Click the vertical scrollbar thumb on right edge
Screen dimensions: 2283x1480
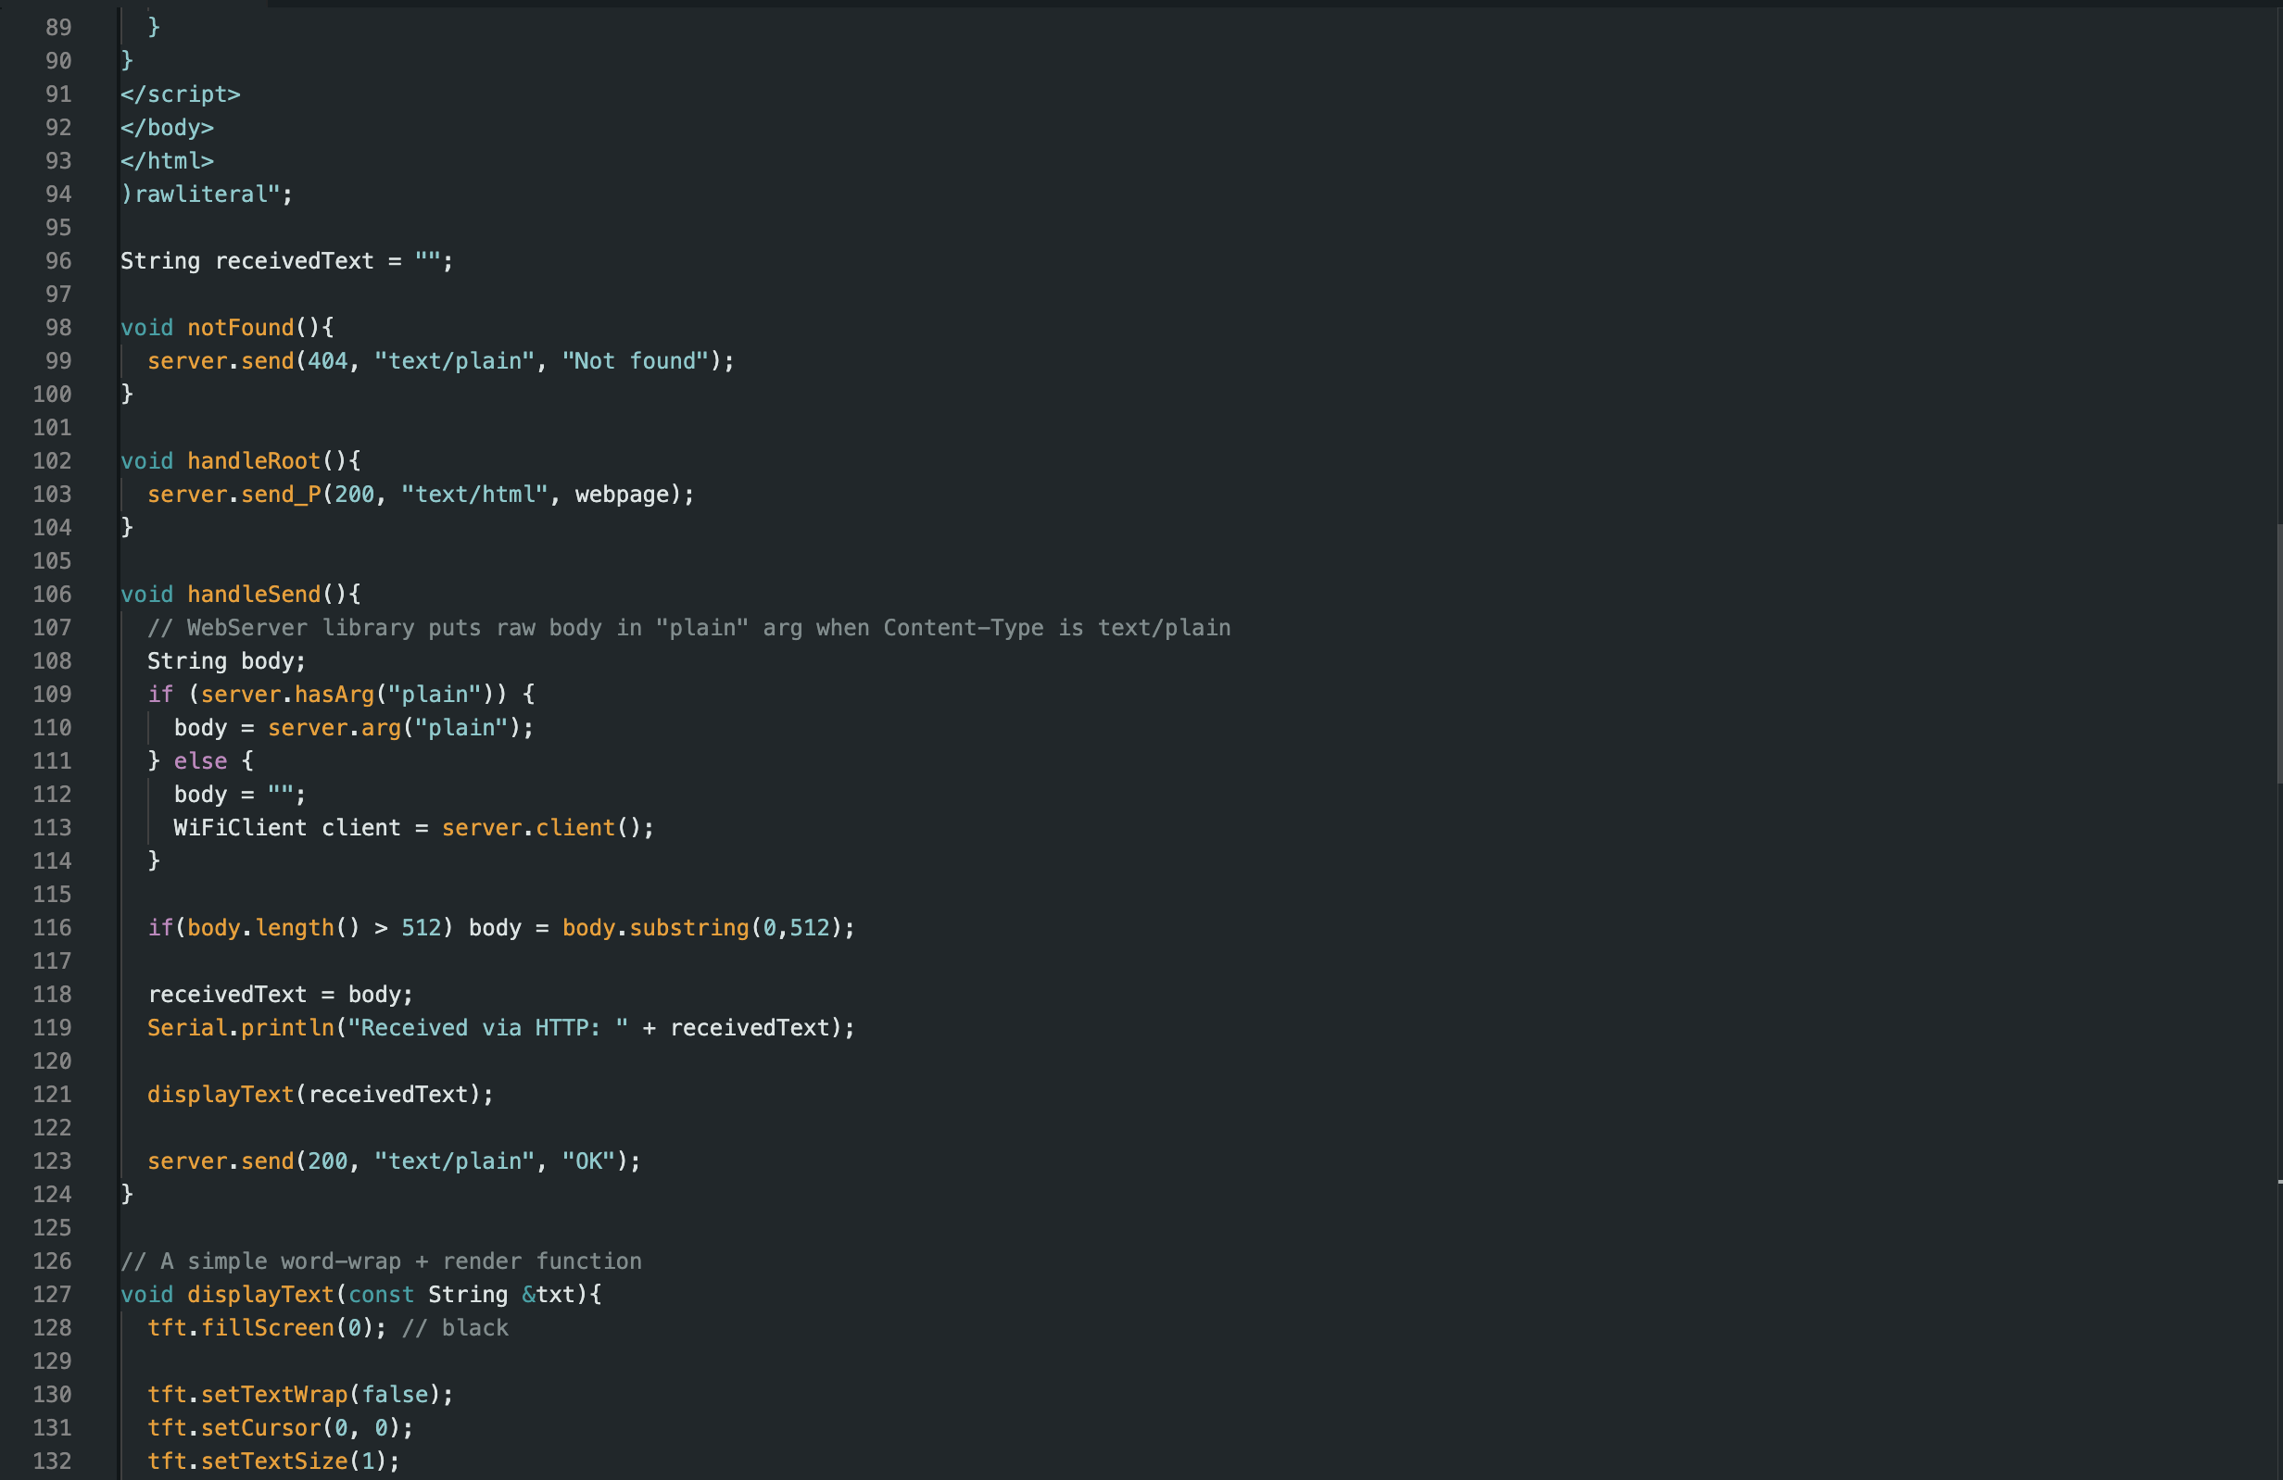(x=2278, y=654)
